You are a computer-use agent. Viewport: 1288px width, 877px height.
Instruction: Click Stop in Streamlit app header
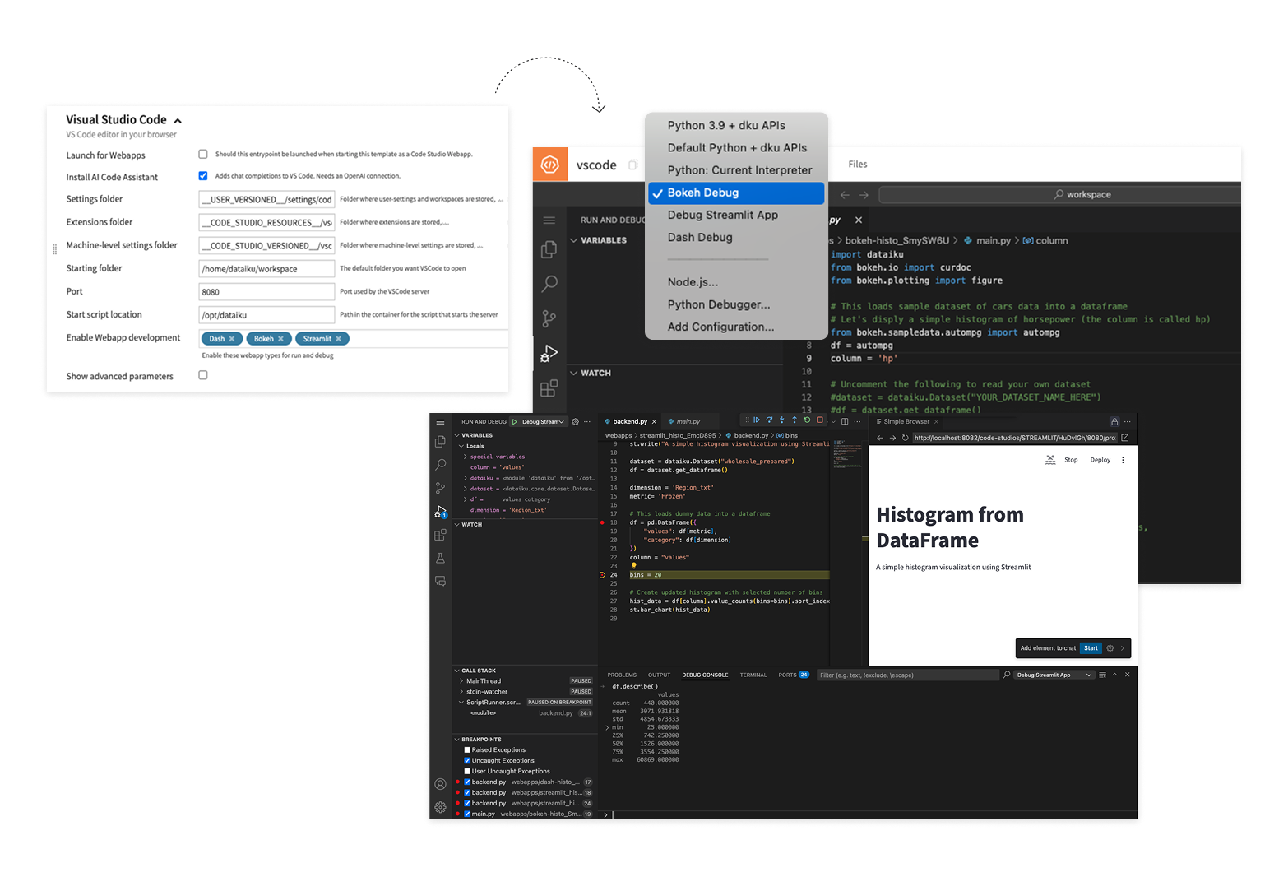click(x=1071, y=460)
